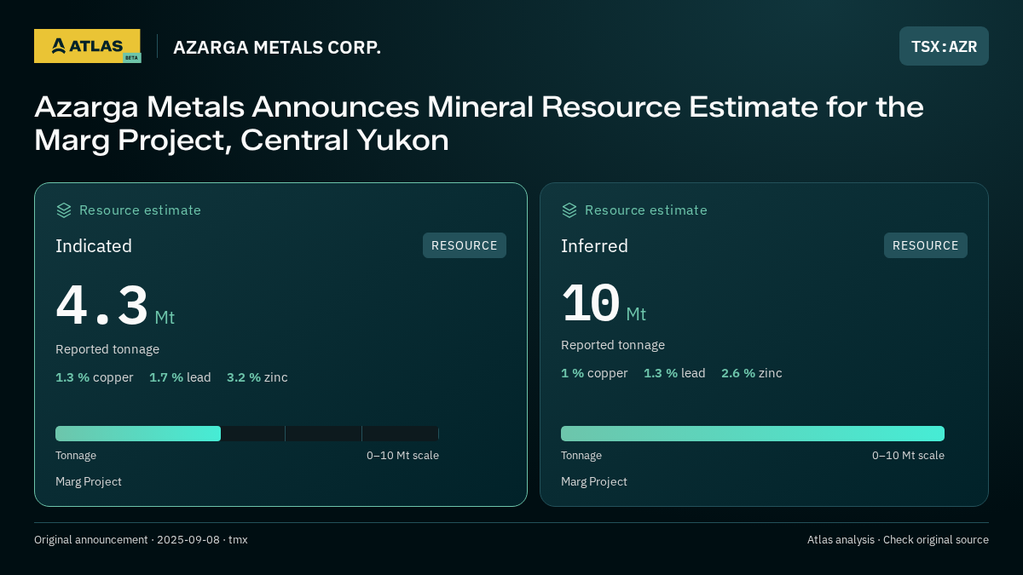Click the RESOURCE tag on Indicated card
The image size is (1023, 575).
pyautogui.click(x=465, y=245)
